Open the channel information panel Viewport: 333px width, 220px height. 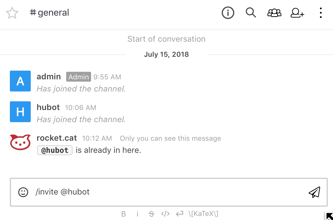click(228, 13)
